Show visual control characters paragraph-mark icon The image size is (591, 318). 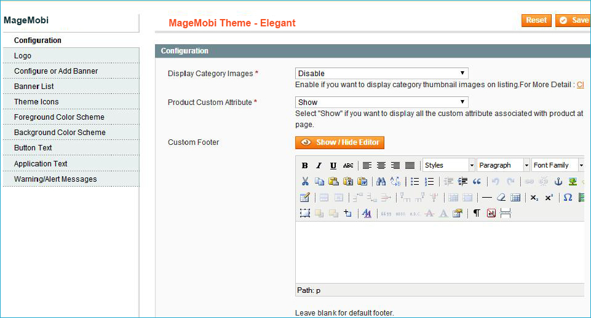[477, 214]
